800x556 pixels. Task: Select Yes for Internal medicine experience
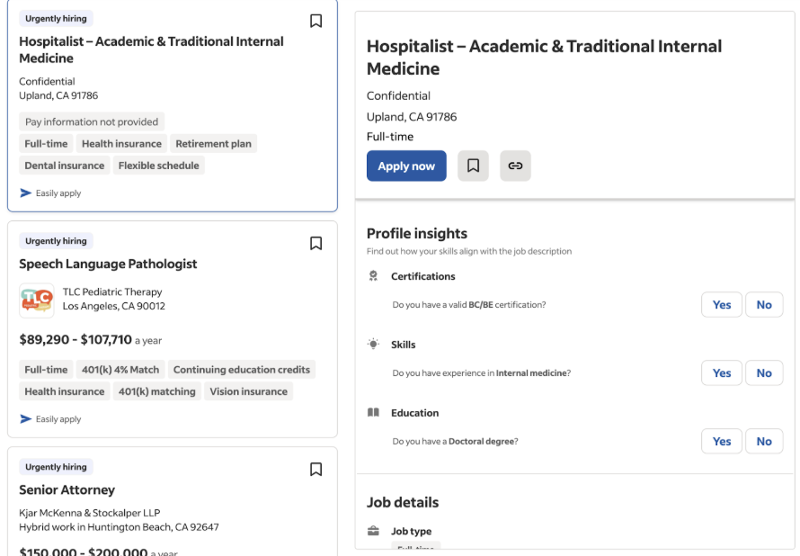(x=722, y=372)
